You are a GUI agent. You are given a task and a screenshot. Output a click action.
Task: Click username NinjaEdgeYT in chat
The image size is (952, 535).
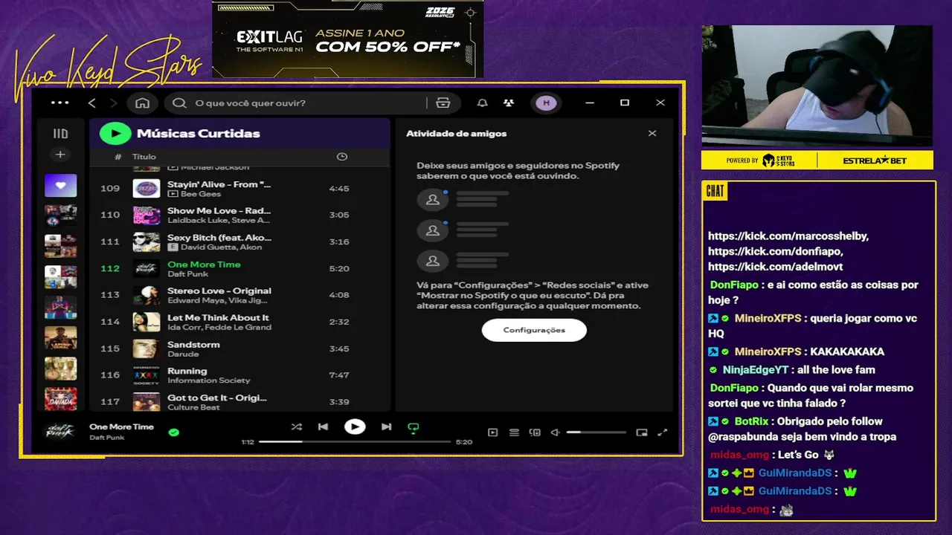tap(755, 369)
